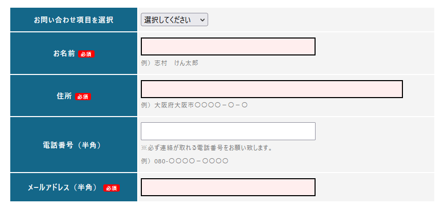Click the お名前 name input field
The image size is (442, 208).
[x=228, y=47]
